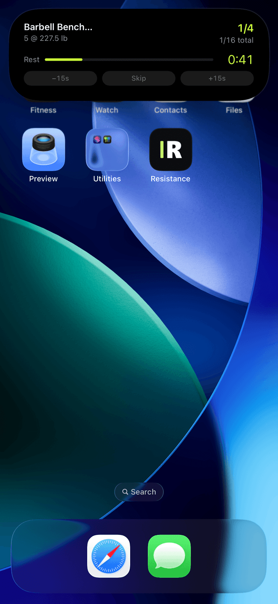Open Safari from the dock

pos(109,556)
